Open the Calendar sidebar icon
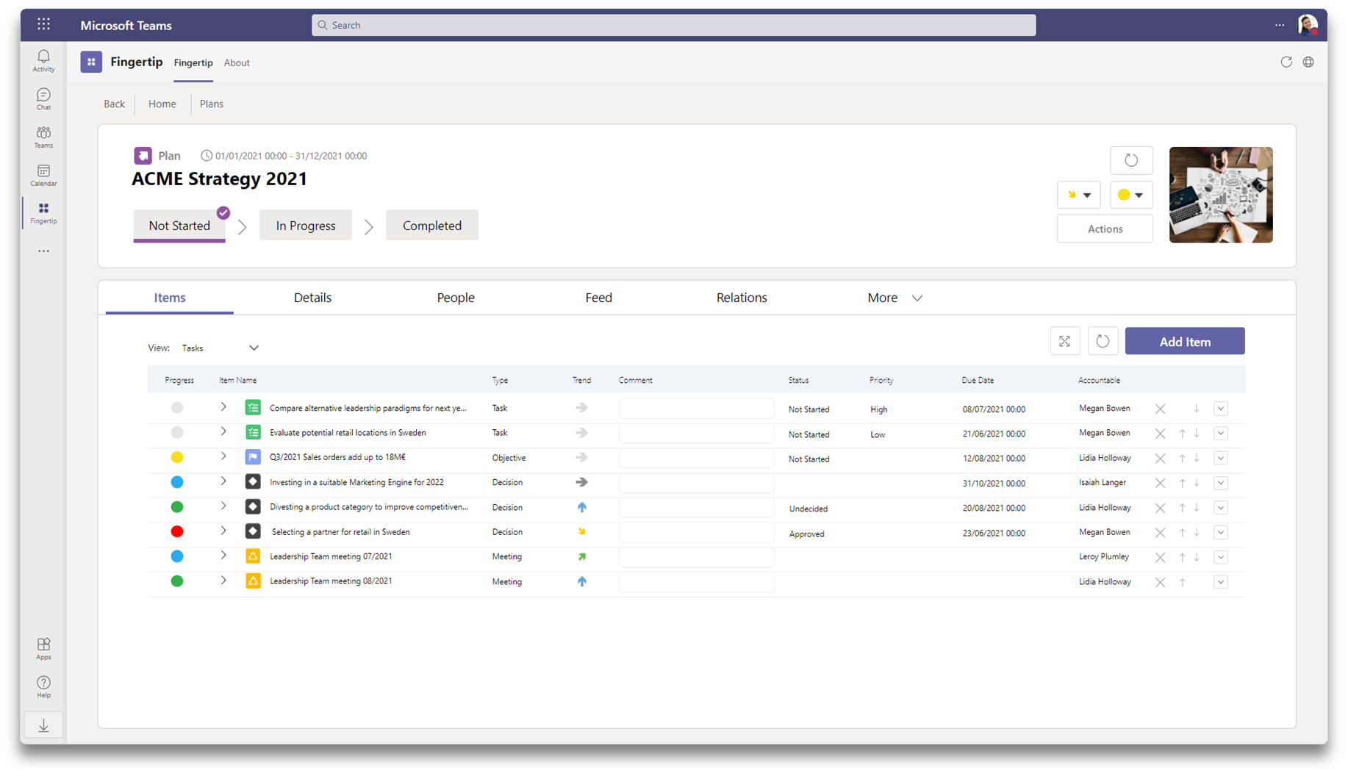 pyautogui.click(x=43, y=176)
